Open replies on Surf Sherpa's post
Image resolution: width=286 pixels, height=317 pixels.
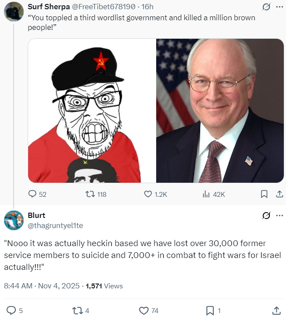click(x=37, y=194)
